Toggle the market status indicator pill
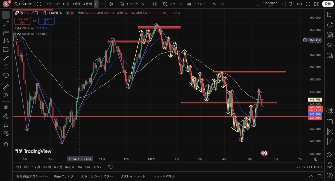The image size is (335, 181). [70, 13]
